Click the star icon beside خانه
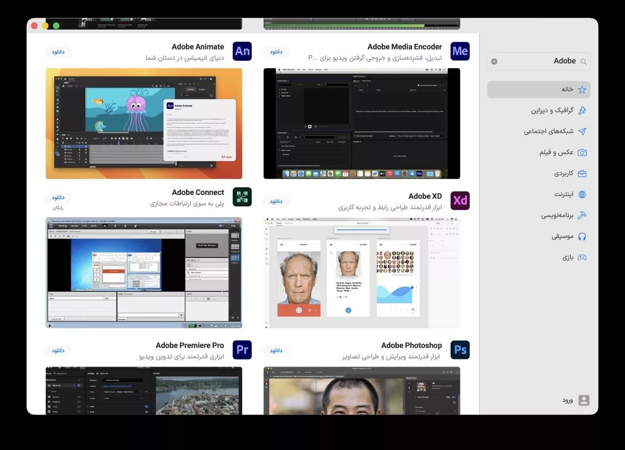625x450 pixels. 582,90
